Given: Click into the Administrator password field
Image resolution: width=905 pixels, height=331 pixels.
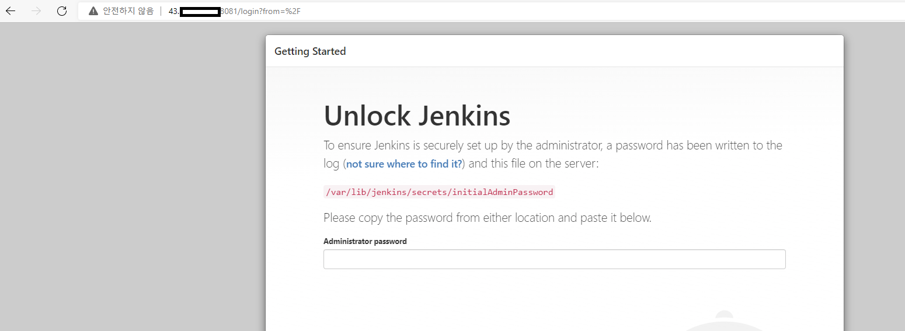Looking at the screenshot, I should click(x=554, y=259).
